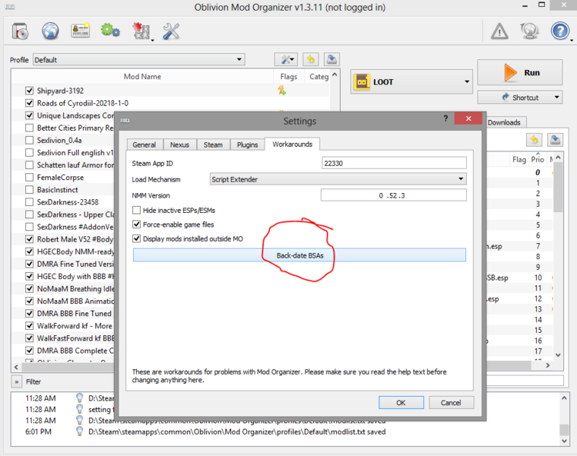Open the Profiles ID card icon
This screenshot has width=577, height=456.
tap(80, 30)
